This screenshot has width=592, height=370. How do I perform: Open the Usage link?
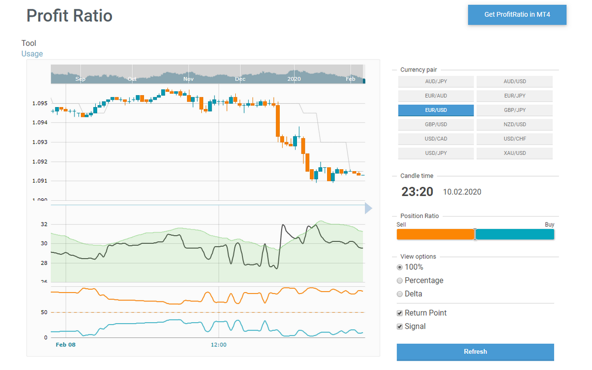pyautogui.click(x=32, y=53)
